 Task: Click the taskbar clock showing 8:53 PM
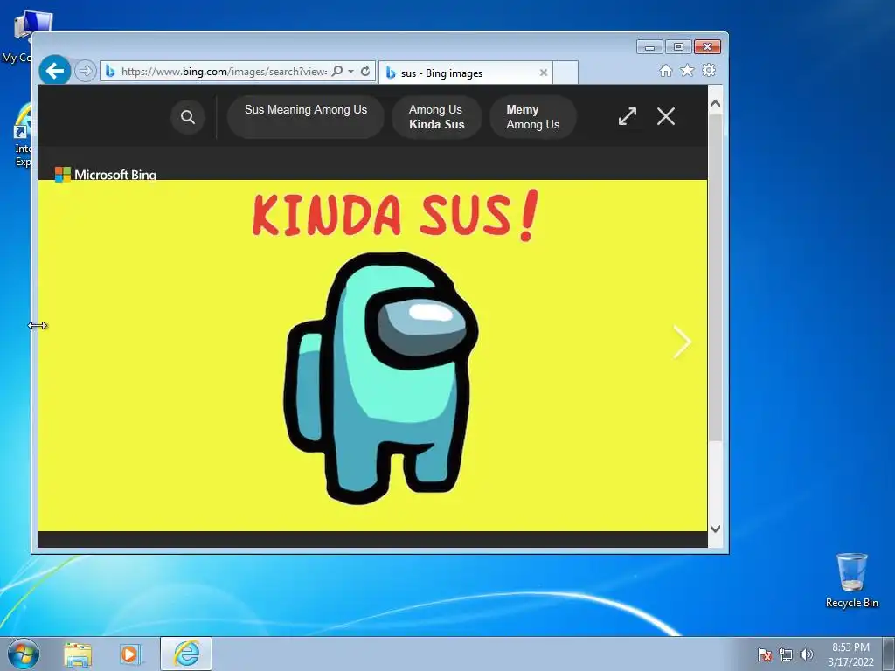point(851,654)
